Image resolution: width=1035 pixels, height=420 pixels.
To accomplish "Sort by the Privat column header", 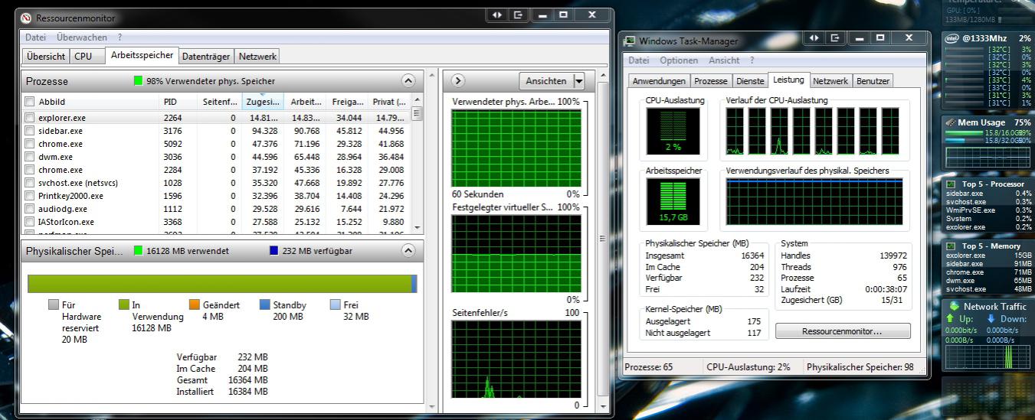I will pos(389,102).
